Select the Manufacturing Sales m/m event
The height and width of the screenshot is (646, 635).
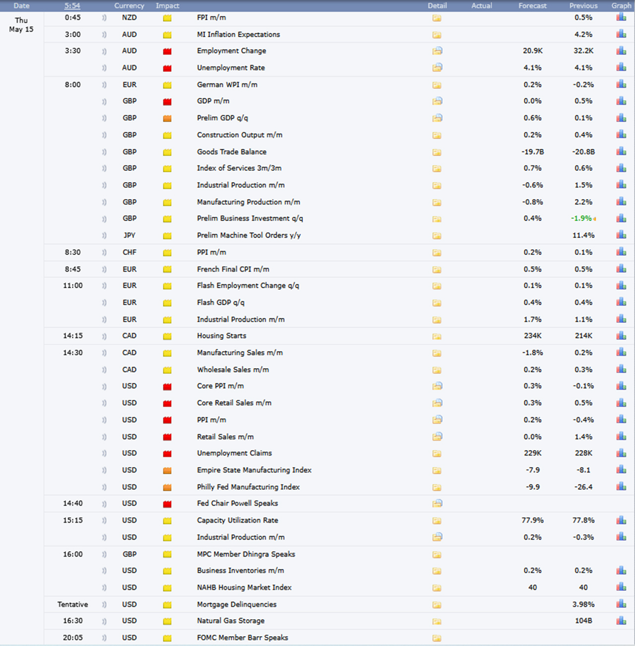[x=240, y=353]
